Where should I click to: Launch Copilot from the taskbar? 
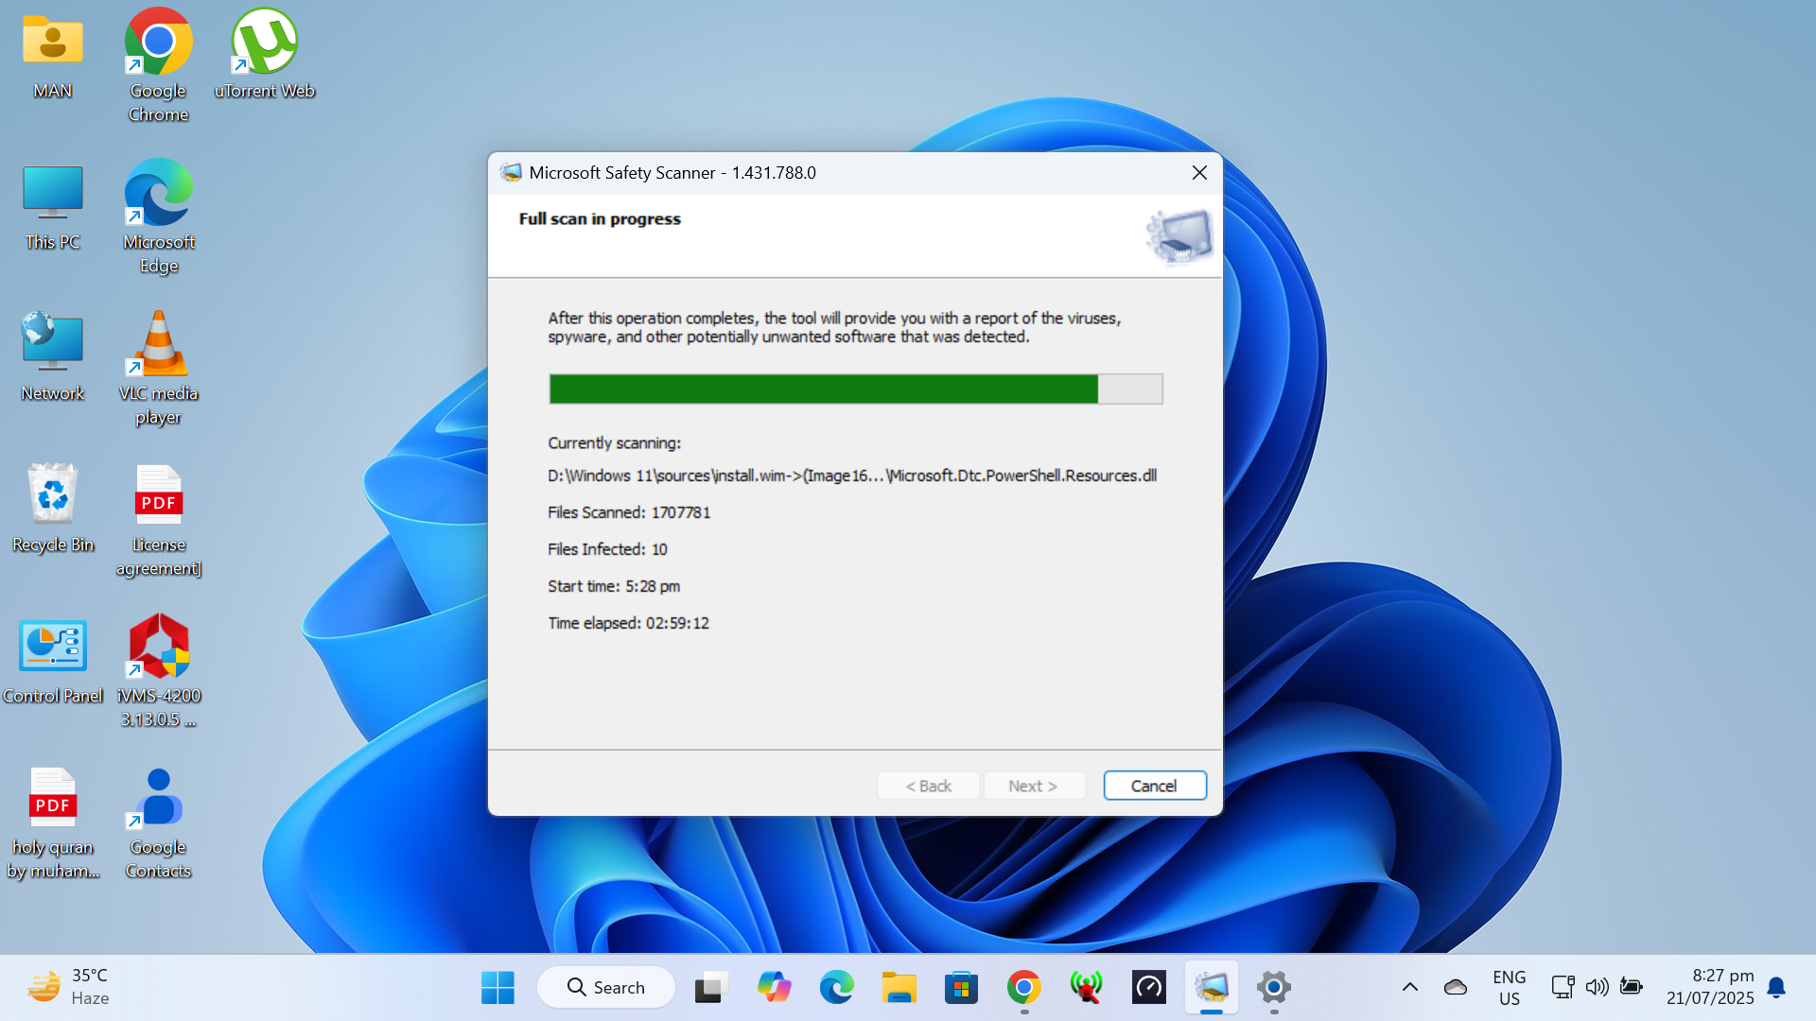776,986
